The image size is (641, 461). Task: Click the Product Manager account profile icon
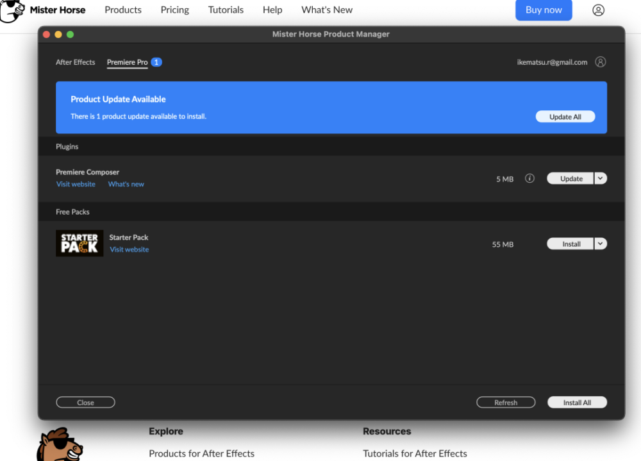601,62
